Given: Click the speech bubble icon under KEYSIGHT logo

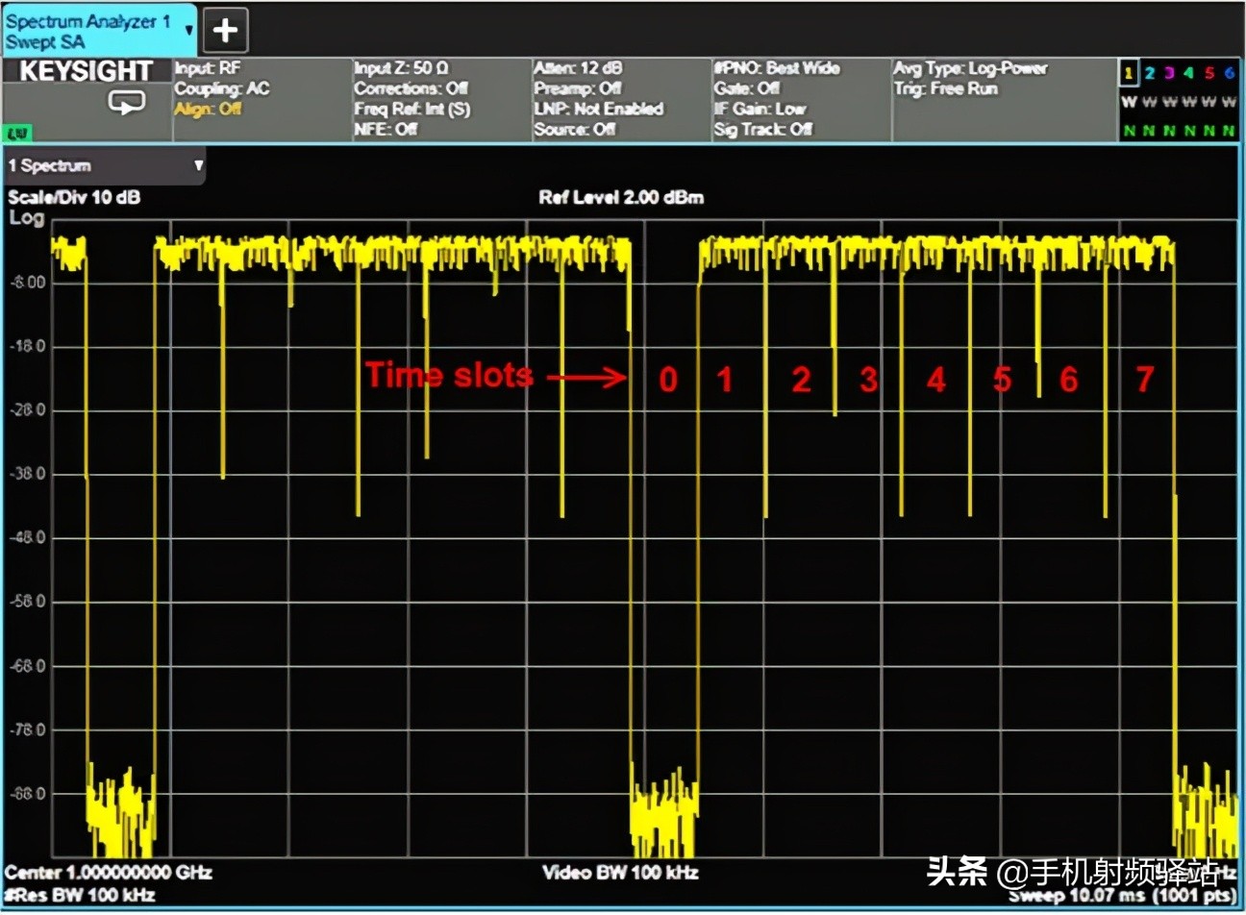Looking at the screenshot, I should 127,103.
